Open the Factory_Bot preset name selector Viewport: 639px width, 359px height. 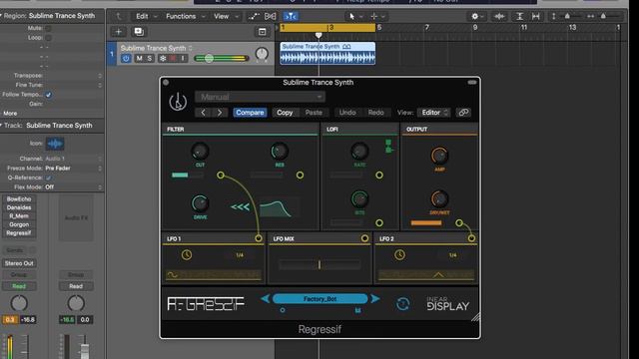(319, 299)
